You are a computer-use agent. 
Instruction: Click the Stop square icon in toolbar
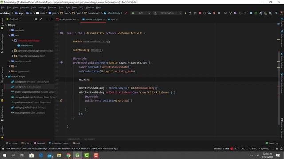[219, 13]
